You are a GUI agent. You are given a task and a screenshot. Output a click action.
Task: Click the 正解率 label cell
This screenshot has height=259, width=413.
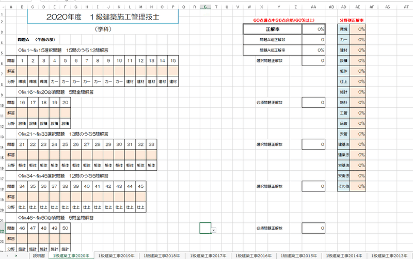273,29
